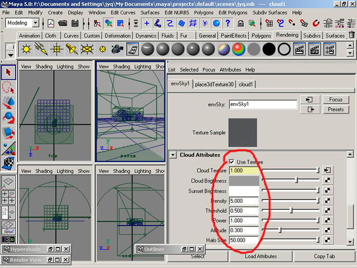The image size is (357, 268).
Task: Toggle Threshold map checker button
Action: click(x=327, y=210)
